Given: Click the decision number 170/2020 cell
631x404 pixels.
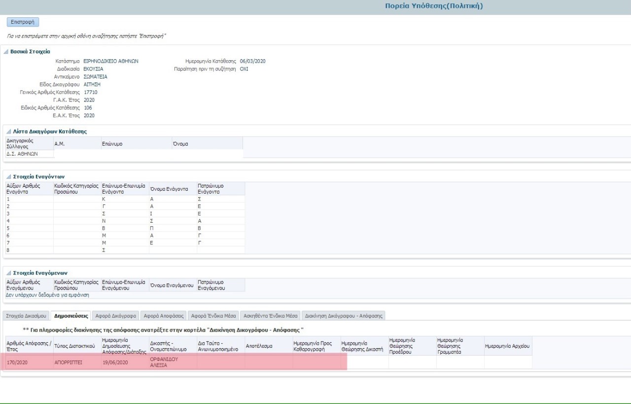Looking at the screenshot, I should coord(18,363).
